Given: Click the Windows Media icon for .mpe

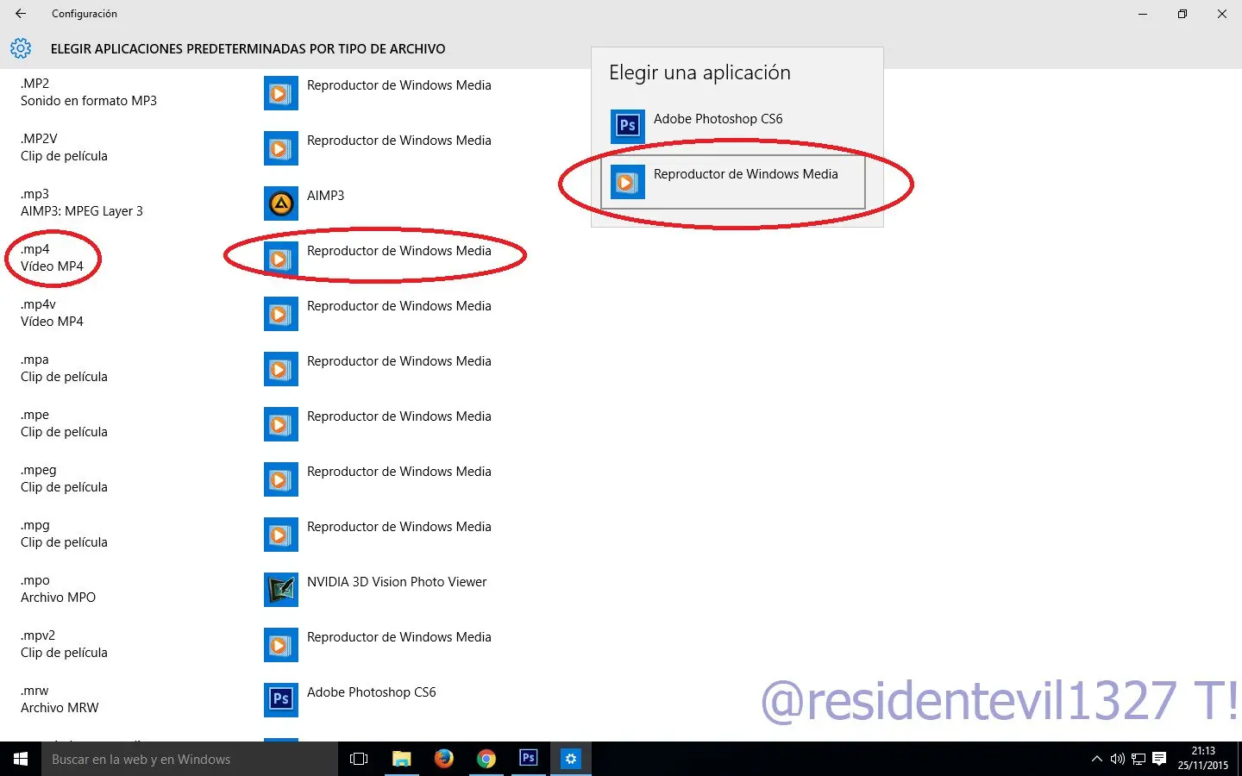Looking at the screenshot, I should tap(281, 424).
